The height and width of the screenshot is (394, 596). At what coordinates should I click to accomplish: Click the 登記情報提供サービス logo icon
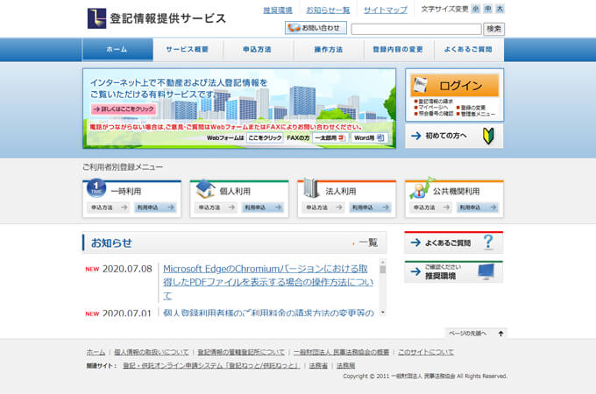[x=96, y=18]
